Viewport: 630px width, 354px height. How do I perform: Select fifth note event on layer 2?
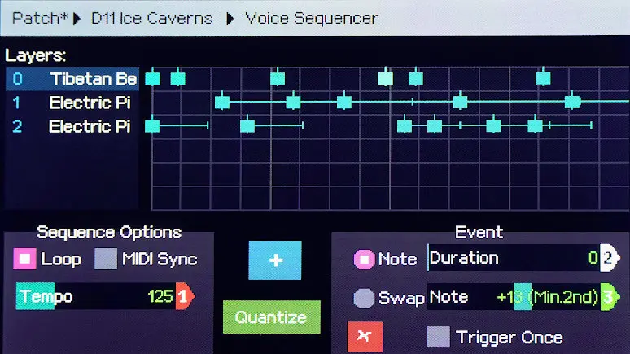494,126
